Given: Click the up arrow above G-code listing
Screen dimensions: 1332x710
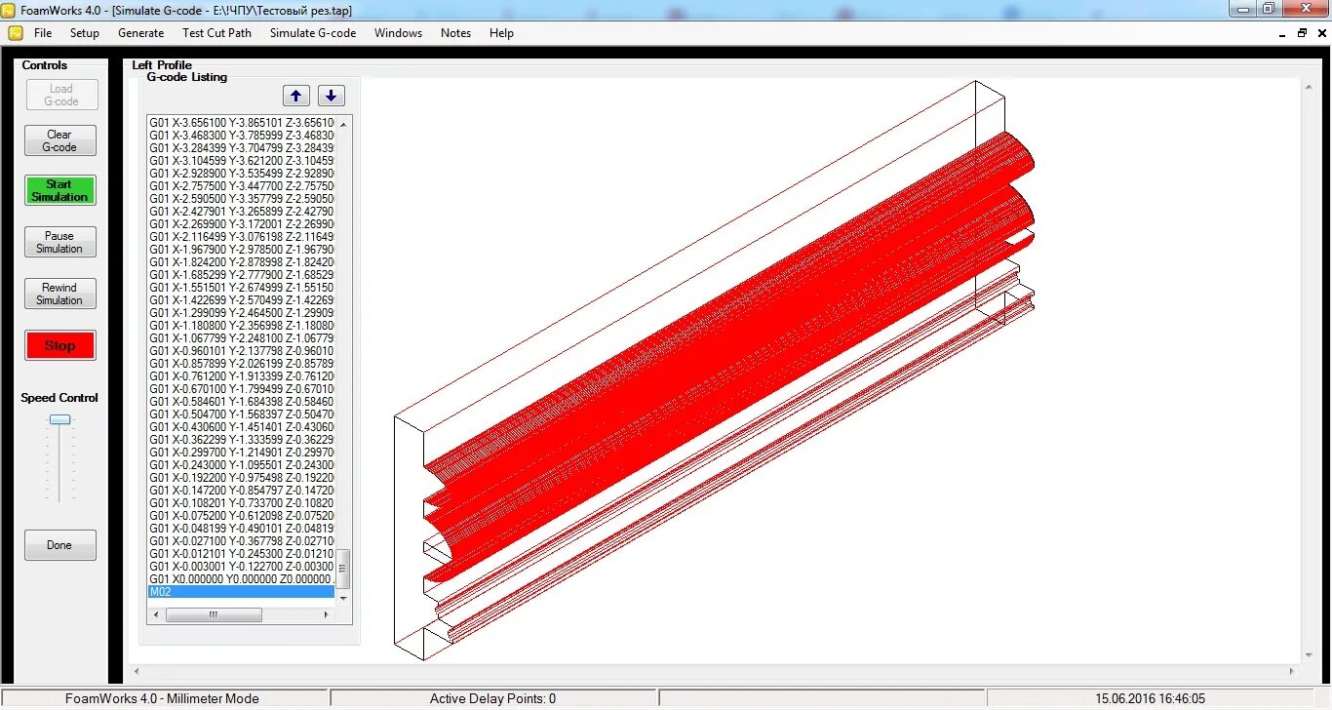Looking at the screenshot, I should pos(296,96).
